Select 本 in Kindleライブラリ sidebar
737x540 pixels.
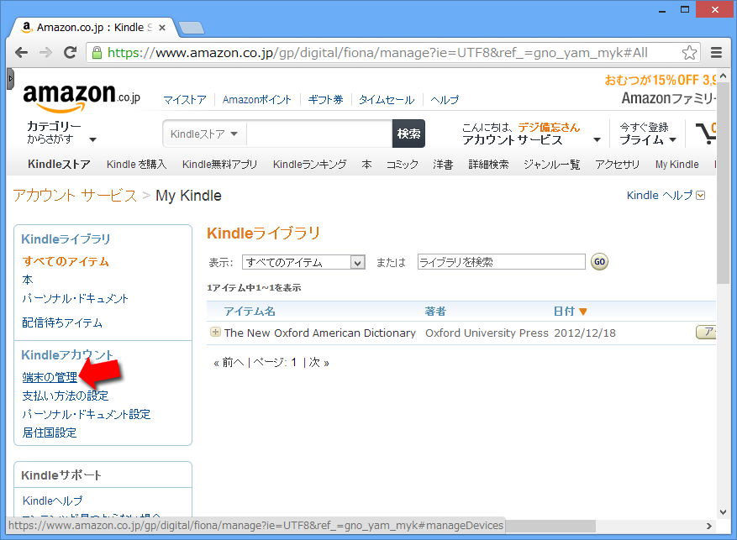(x=28, y=280)
